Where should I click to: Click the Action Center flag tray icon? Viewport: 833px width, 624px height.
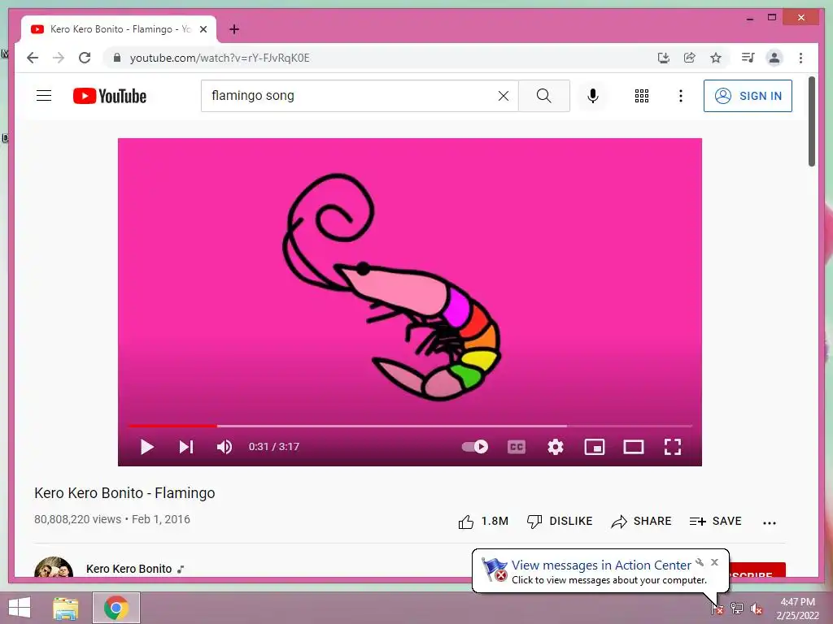pos(717,608)
